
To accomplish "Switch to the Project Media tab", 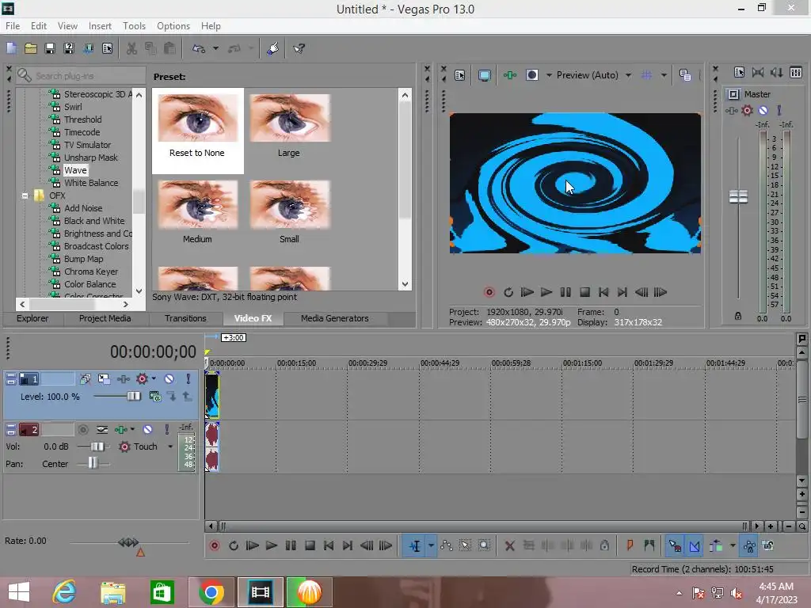I will click(x=105, y=318).
